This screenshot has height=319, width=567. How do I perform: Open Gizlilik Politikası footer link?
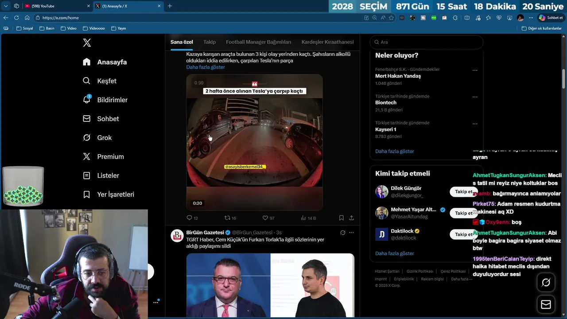pyautogui.click(x=420, y=271)
